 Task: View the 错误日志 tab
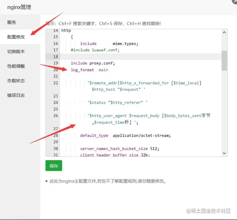click(x=16, y=95)
